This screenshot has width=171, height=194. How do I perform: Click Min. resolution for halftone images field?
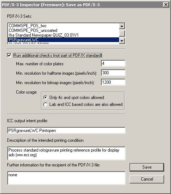click(113, 73)
